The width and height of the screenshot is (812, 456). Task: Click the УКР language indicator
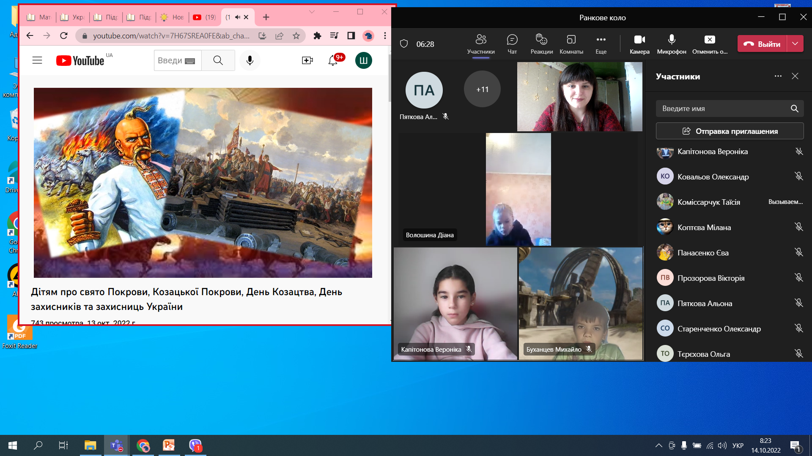pyautogui.click(x=738, y=445)
